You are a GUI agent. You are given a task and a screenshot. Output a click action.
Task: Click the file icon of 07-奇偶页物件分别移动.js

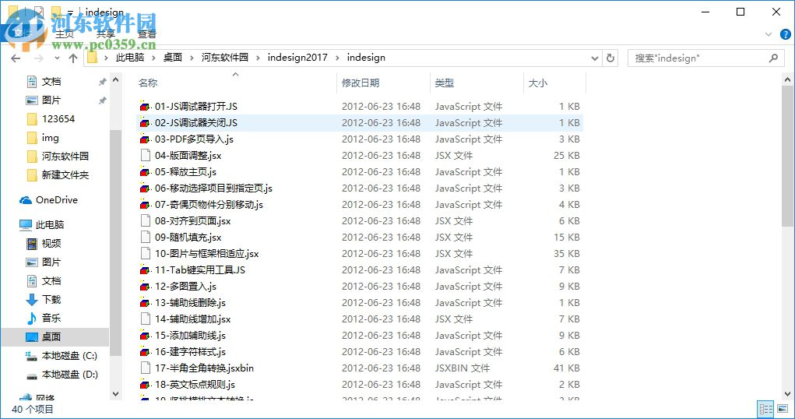[145, 204]
